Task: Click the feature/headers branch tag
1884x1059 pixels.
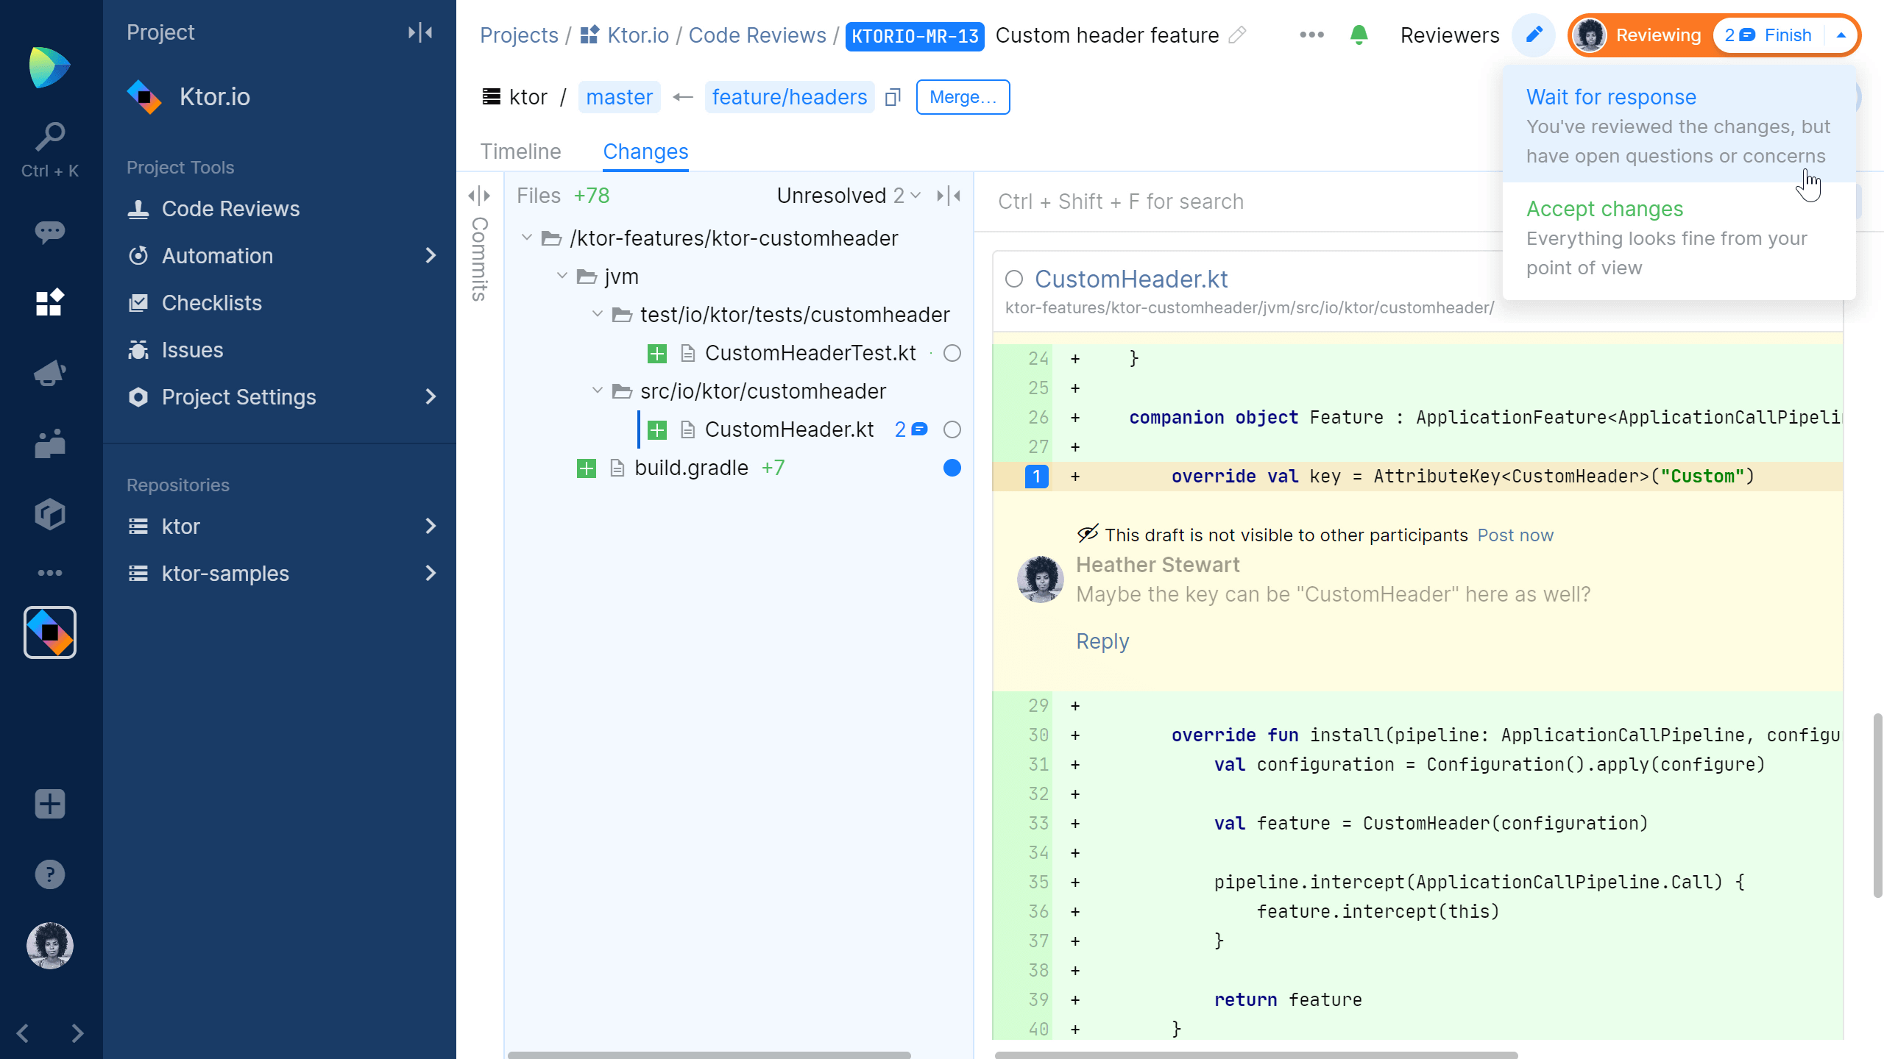Action: click(x=790, y=97)
